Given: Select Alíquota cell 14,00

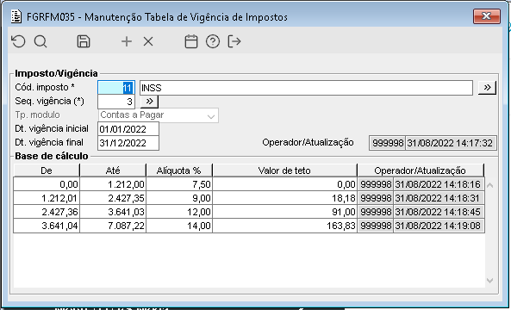Looking at the screenshot, I should [179, 226].
